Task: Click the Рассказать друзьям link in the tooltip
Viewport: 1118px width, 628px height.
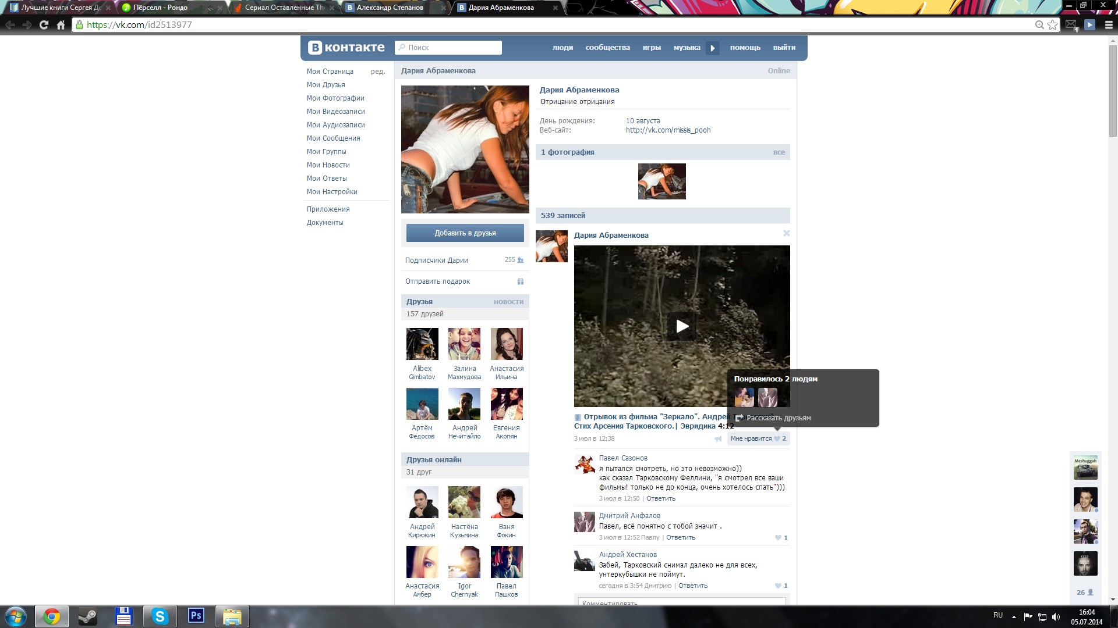Action: [778, 418]
